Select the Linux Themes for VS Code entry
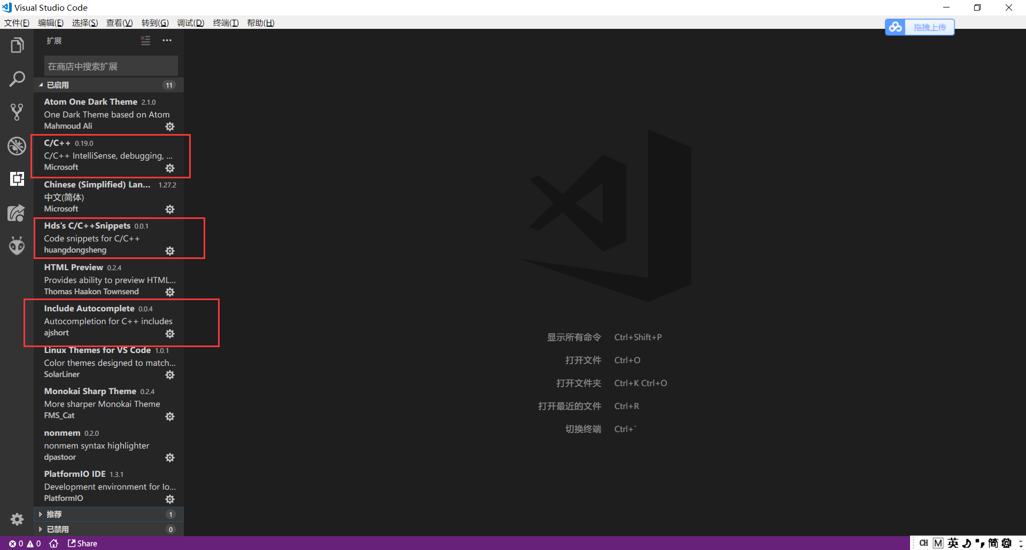Viewport: 1026px width, 550px height. tap(109, 362)
